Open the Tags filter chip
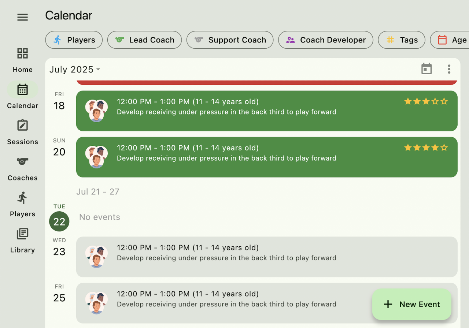The height and width of the screenshot is (328, 469). coord(401,40)
